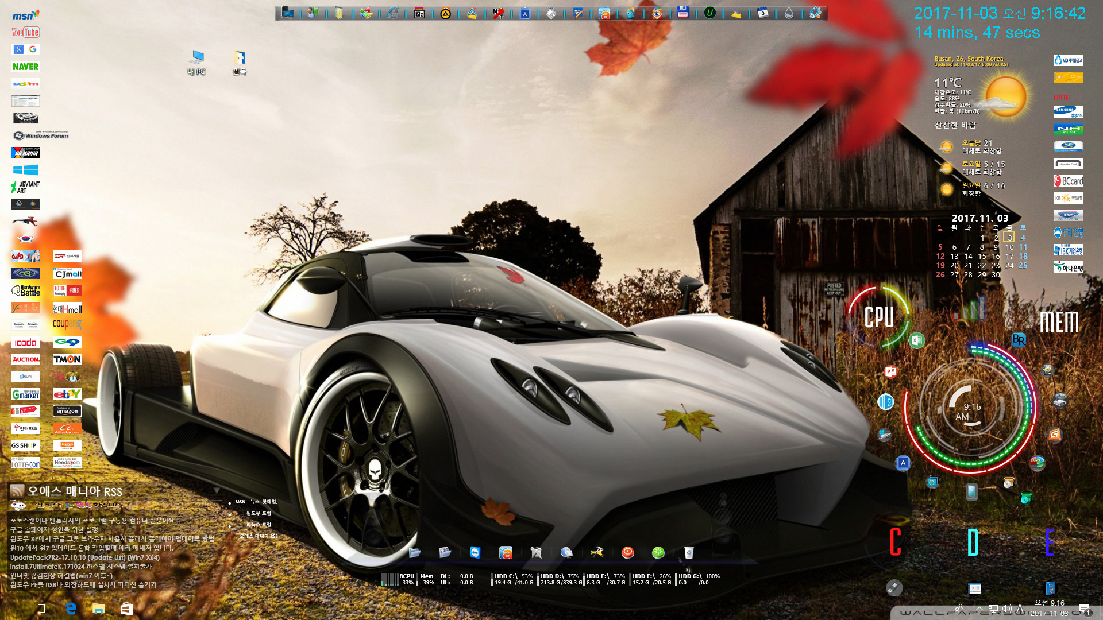The height and width of the screenshot is (620, 1103).
Task: Open Microsoft Store from the taskbar
Action: [126, 609]
